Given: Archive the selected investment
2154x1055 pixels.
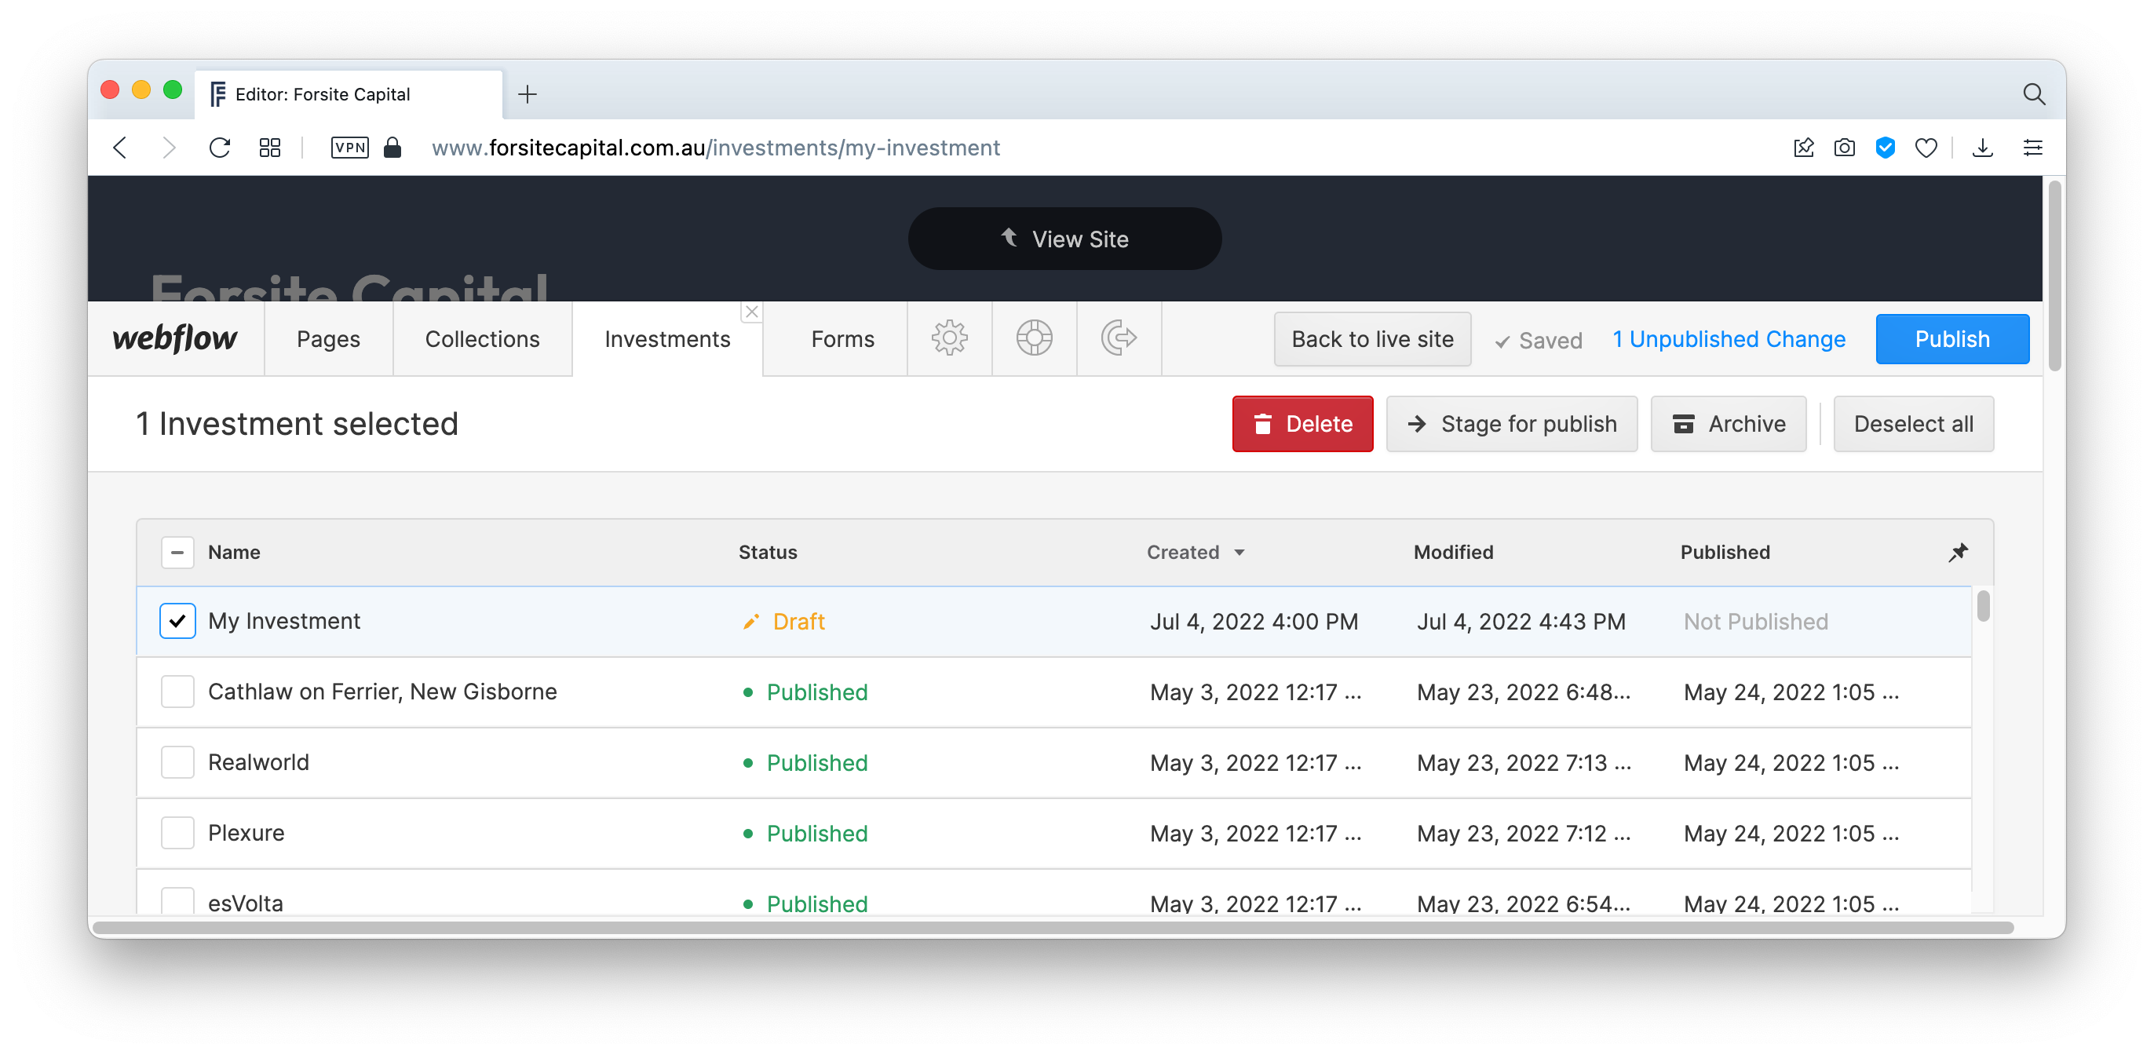Looking at the screenshot, I should [1729, 424].
